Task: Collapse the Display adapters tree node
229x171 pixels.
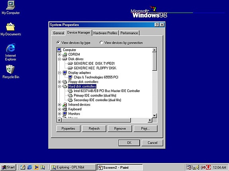Action: coord(59,73)
